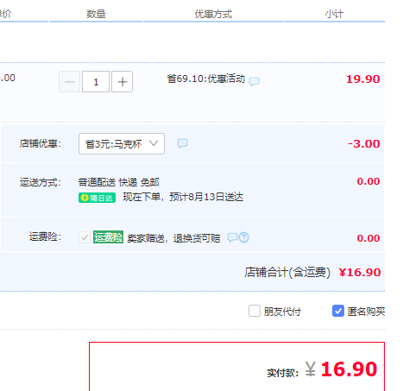Click the chevron arrow in 店铺优惠 selector
Viewport: 403px width, 391px height.
[x=154, y=143]
